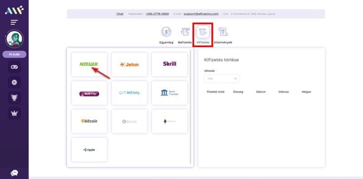Screen dimensions: 363x179
Task: Click the Státusz column header
Action: click(x=284, y=92)
